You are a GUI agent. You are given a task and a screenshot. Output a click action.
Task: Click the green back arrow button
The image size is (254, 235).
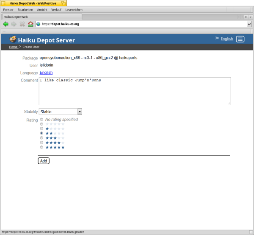point(6,24)
